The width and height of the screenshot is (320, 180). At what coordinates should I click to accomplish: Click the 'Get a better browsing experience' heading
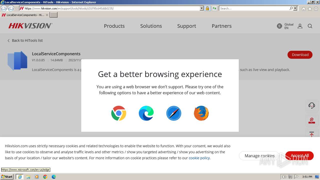point(160,74)
